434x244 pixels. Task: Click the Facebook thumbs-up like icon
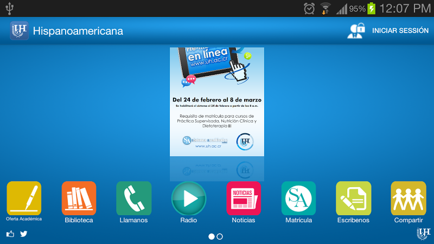coord(10,234)
